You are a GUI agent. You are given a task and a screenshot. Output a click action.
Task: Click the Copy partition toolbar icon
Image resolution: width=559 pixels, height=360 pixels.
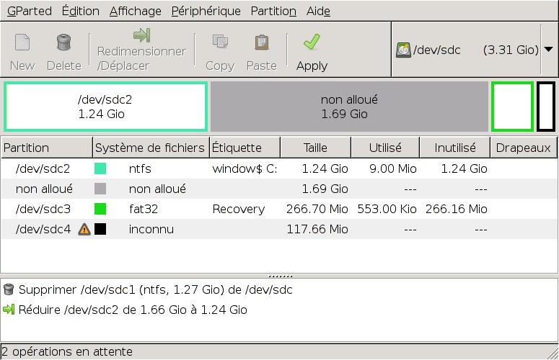[x=219, y=43]
